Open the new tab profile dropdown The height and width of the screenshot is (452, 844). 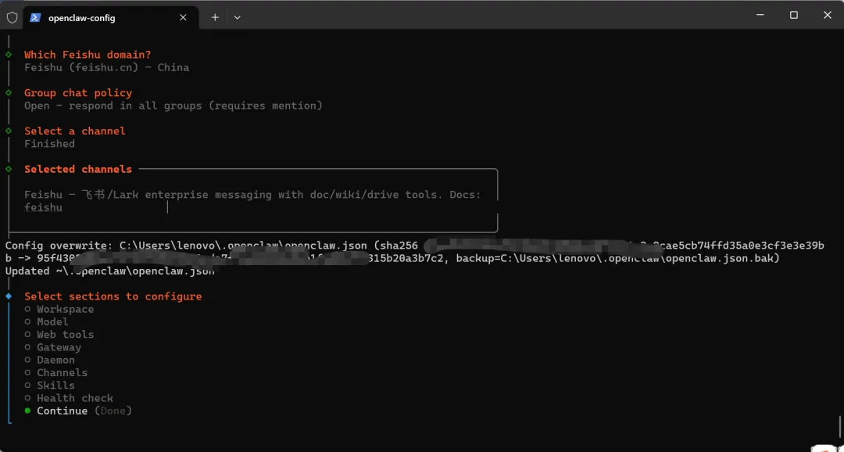click(238, 17)
